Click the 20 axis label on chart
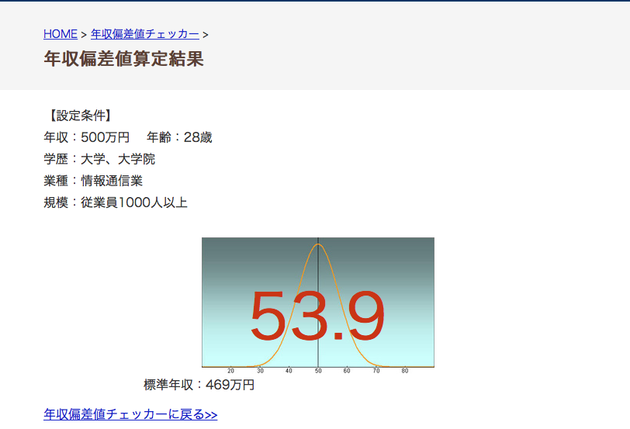The height and width of the screenshot is (429, 630). click(x=230, y=371)
